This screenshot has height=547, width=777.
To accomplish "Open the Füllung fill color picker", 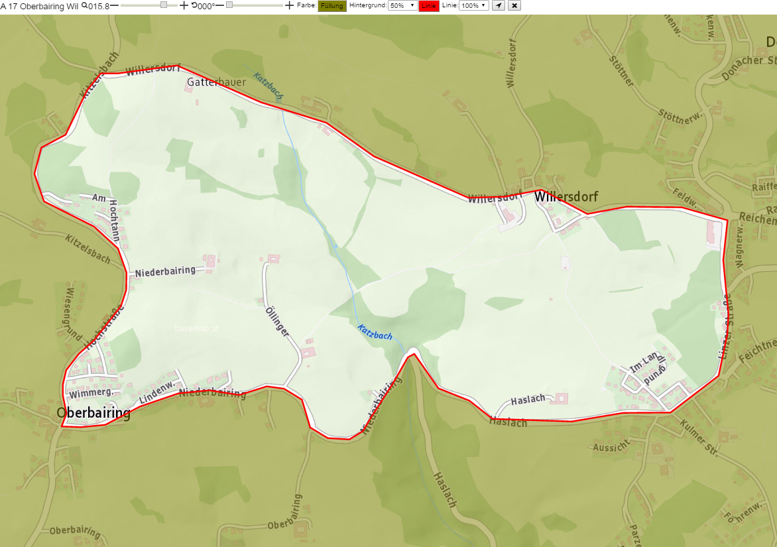I will (332, 6).
